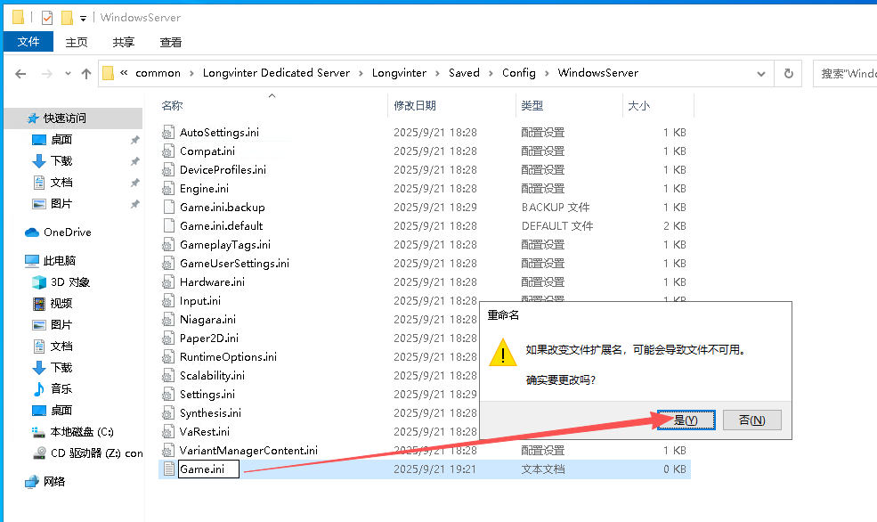Select GameplayTags.ini file icon
The image size is (877, 522).
click(168, 245)
